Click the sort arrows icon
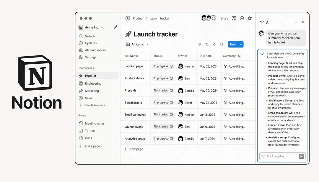Screen dimensions: 319x182 pos(207,44)
